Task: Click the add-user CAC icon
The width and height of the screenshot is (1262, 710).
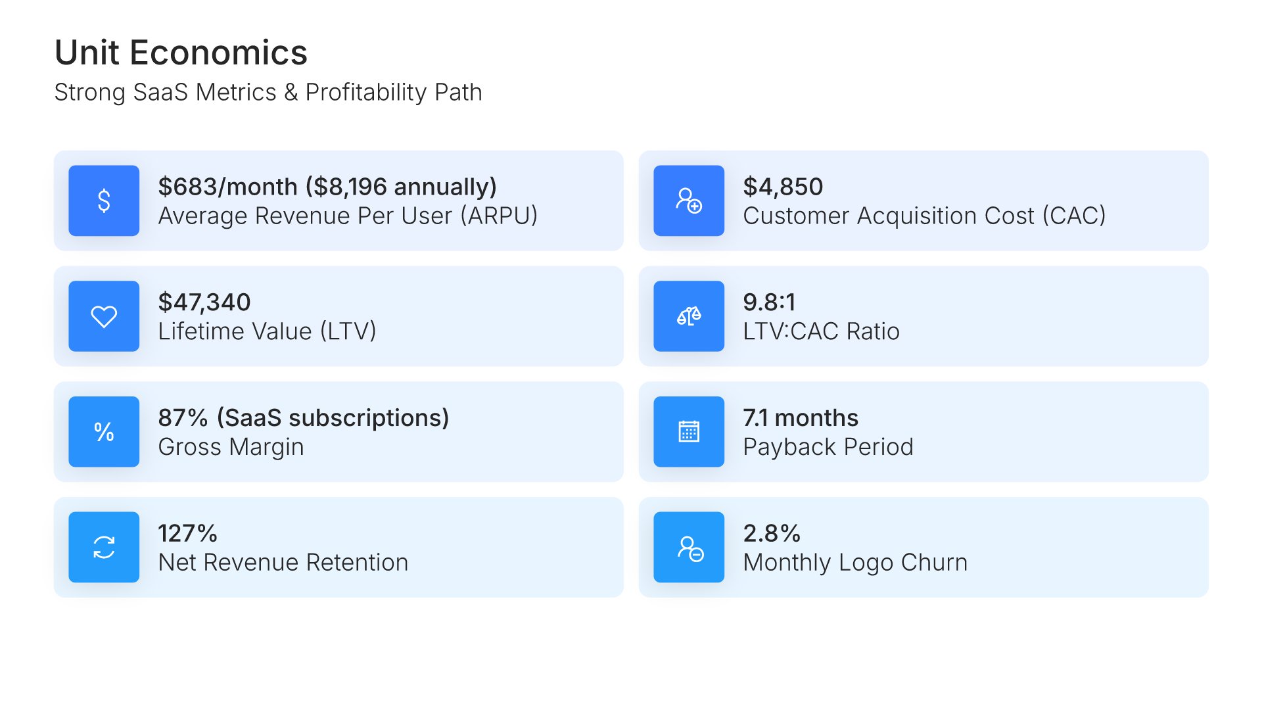Action: point(689,201)
